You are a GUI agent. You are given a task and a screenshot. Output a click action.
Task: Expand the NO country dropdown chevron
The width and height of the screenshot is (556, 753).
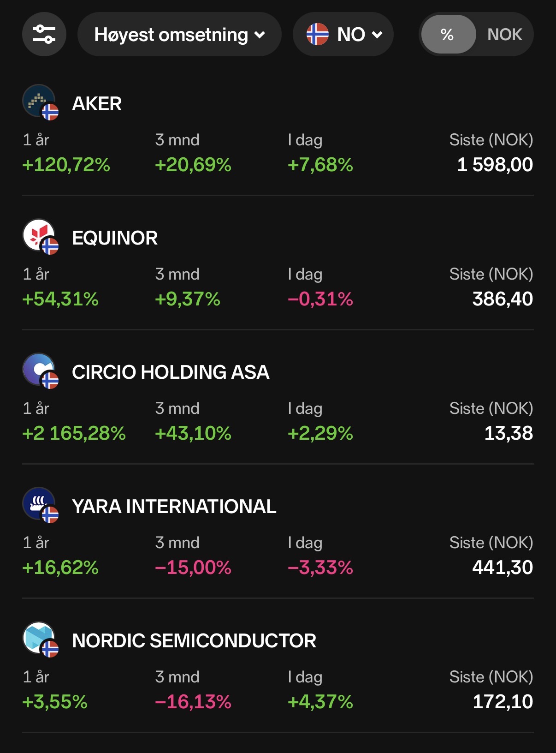point(377,35)
